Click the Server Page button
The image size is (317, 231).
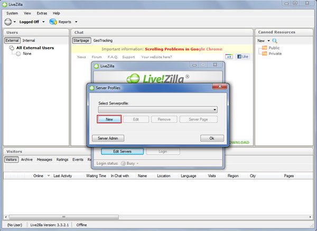[198, 119]
